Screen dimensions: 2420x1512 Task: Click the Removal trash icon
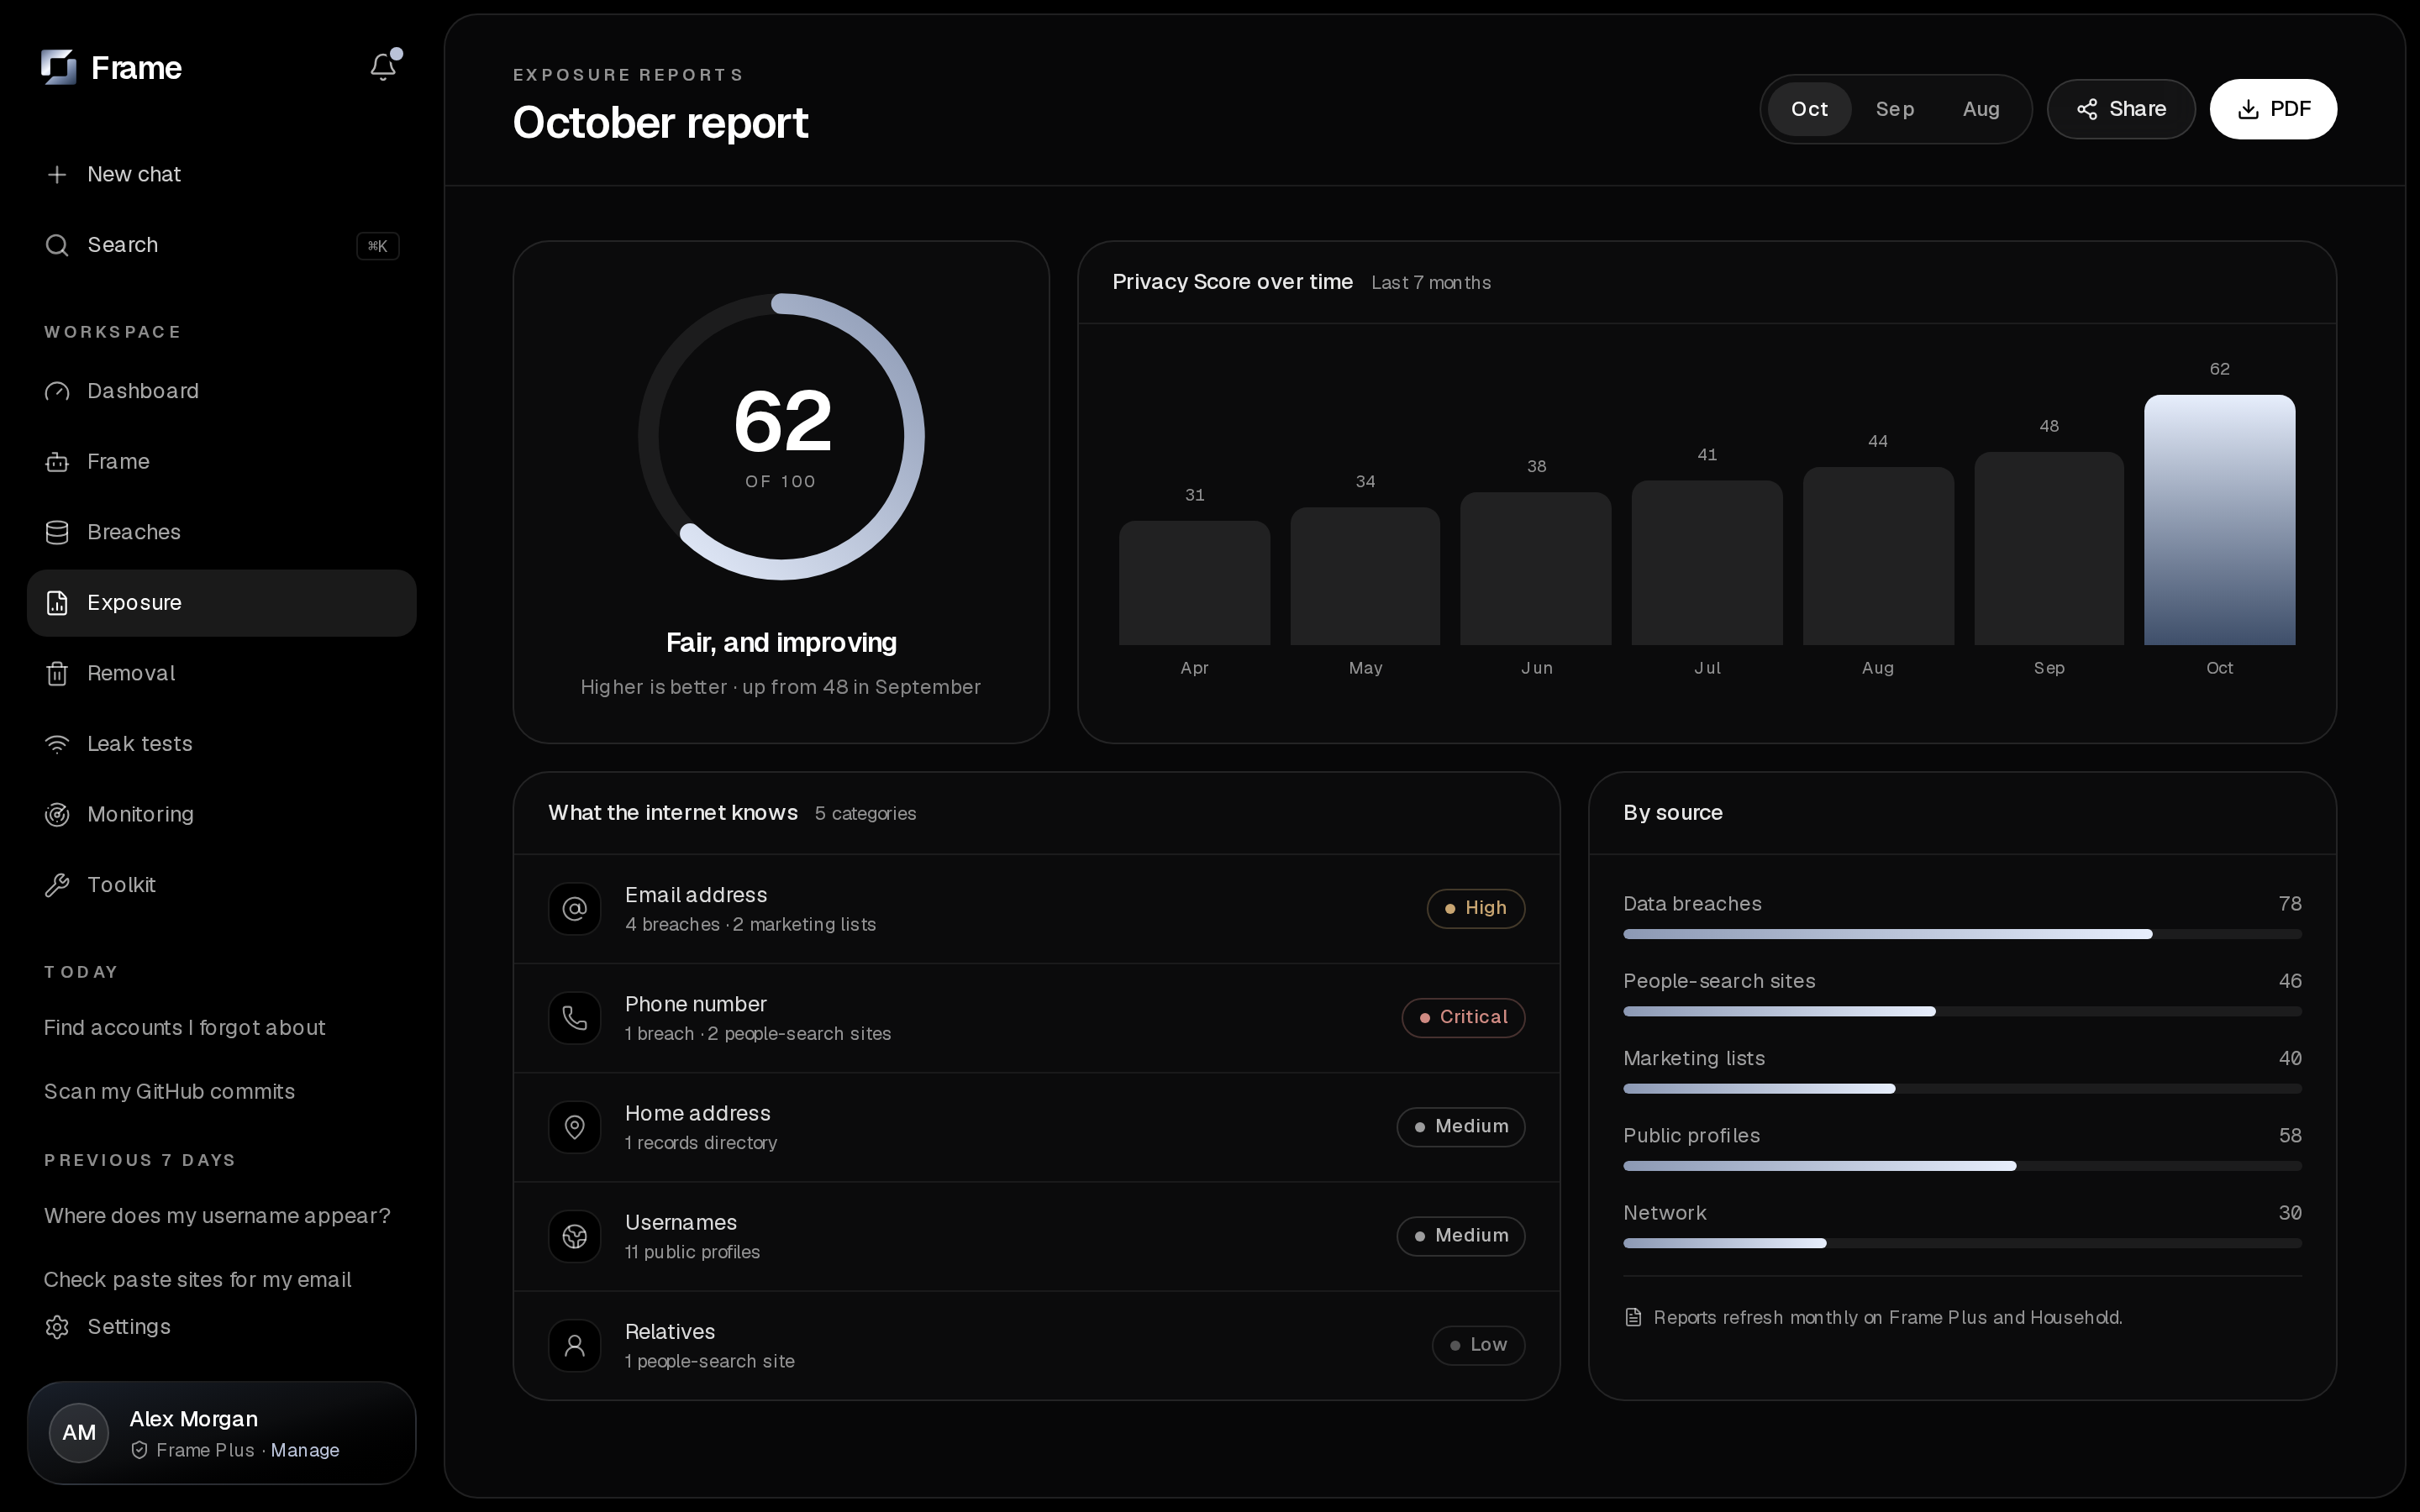pos(57,673)
